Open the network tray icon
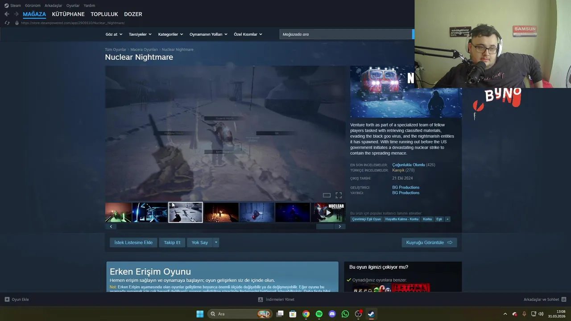The width and height of the screenshot is (571, 321). coord(533,314)
